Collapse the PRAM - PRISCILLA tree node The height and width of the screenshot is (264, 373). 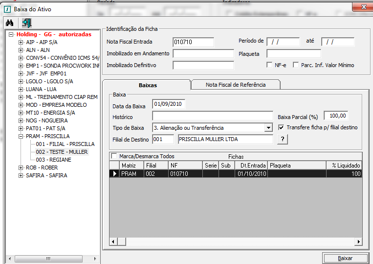(21, 136)
